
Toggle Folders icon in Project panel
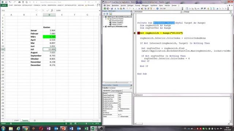[x=110, y=14]
